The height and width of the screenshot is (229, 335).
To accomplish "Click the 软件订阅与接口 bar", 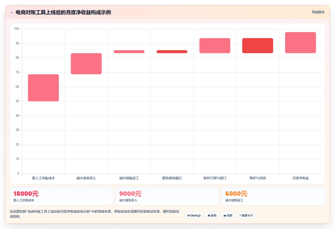I will (215, 46).
